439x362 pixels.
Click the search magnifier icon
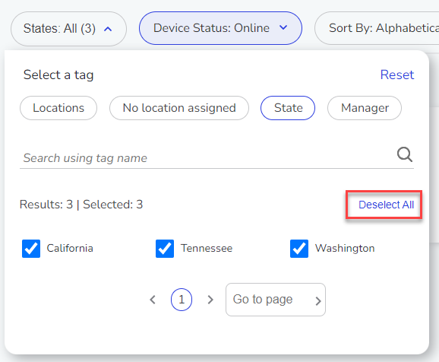(x=405, y=154)
